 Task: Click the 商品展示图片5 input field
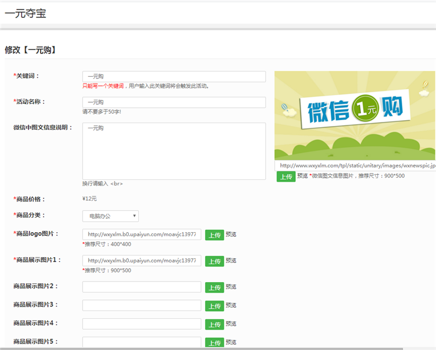[141, 342]
